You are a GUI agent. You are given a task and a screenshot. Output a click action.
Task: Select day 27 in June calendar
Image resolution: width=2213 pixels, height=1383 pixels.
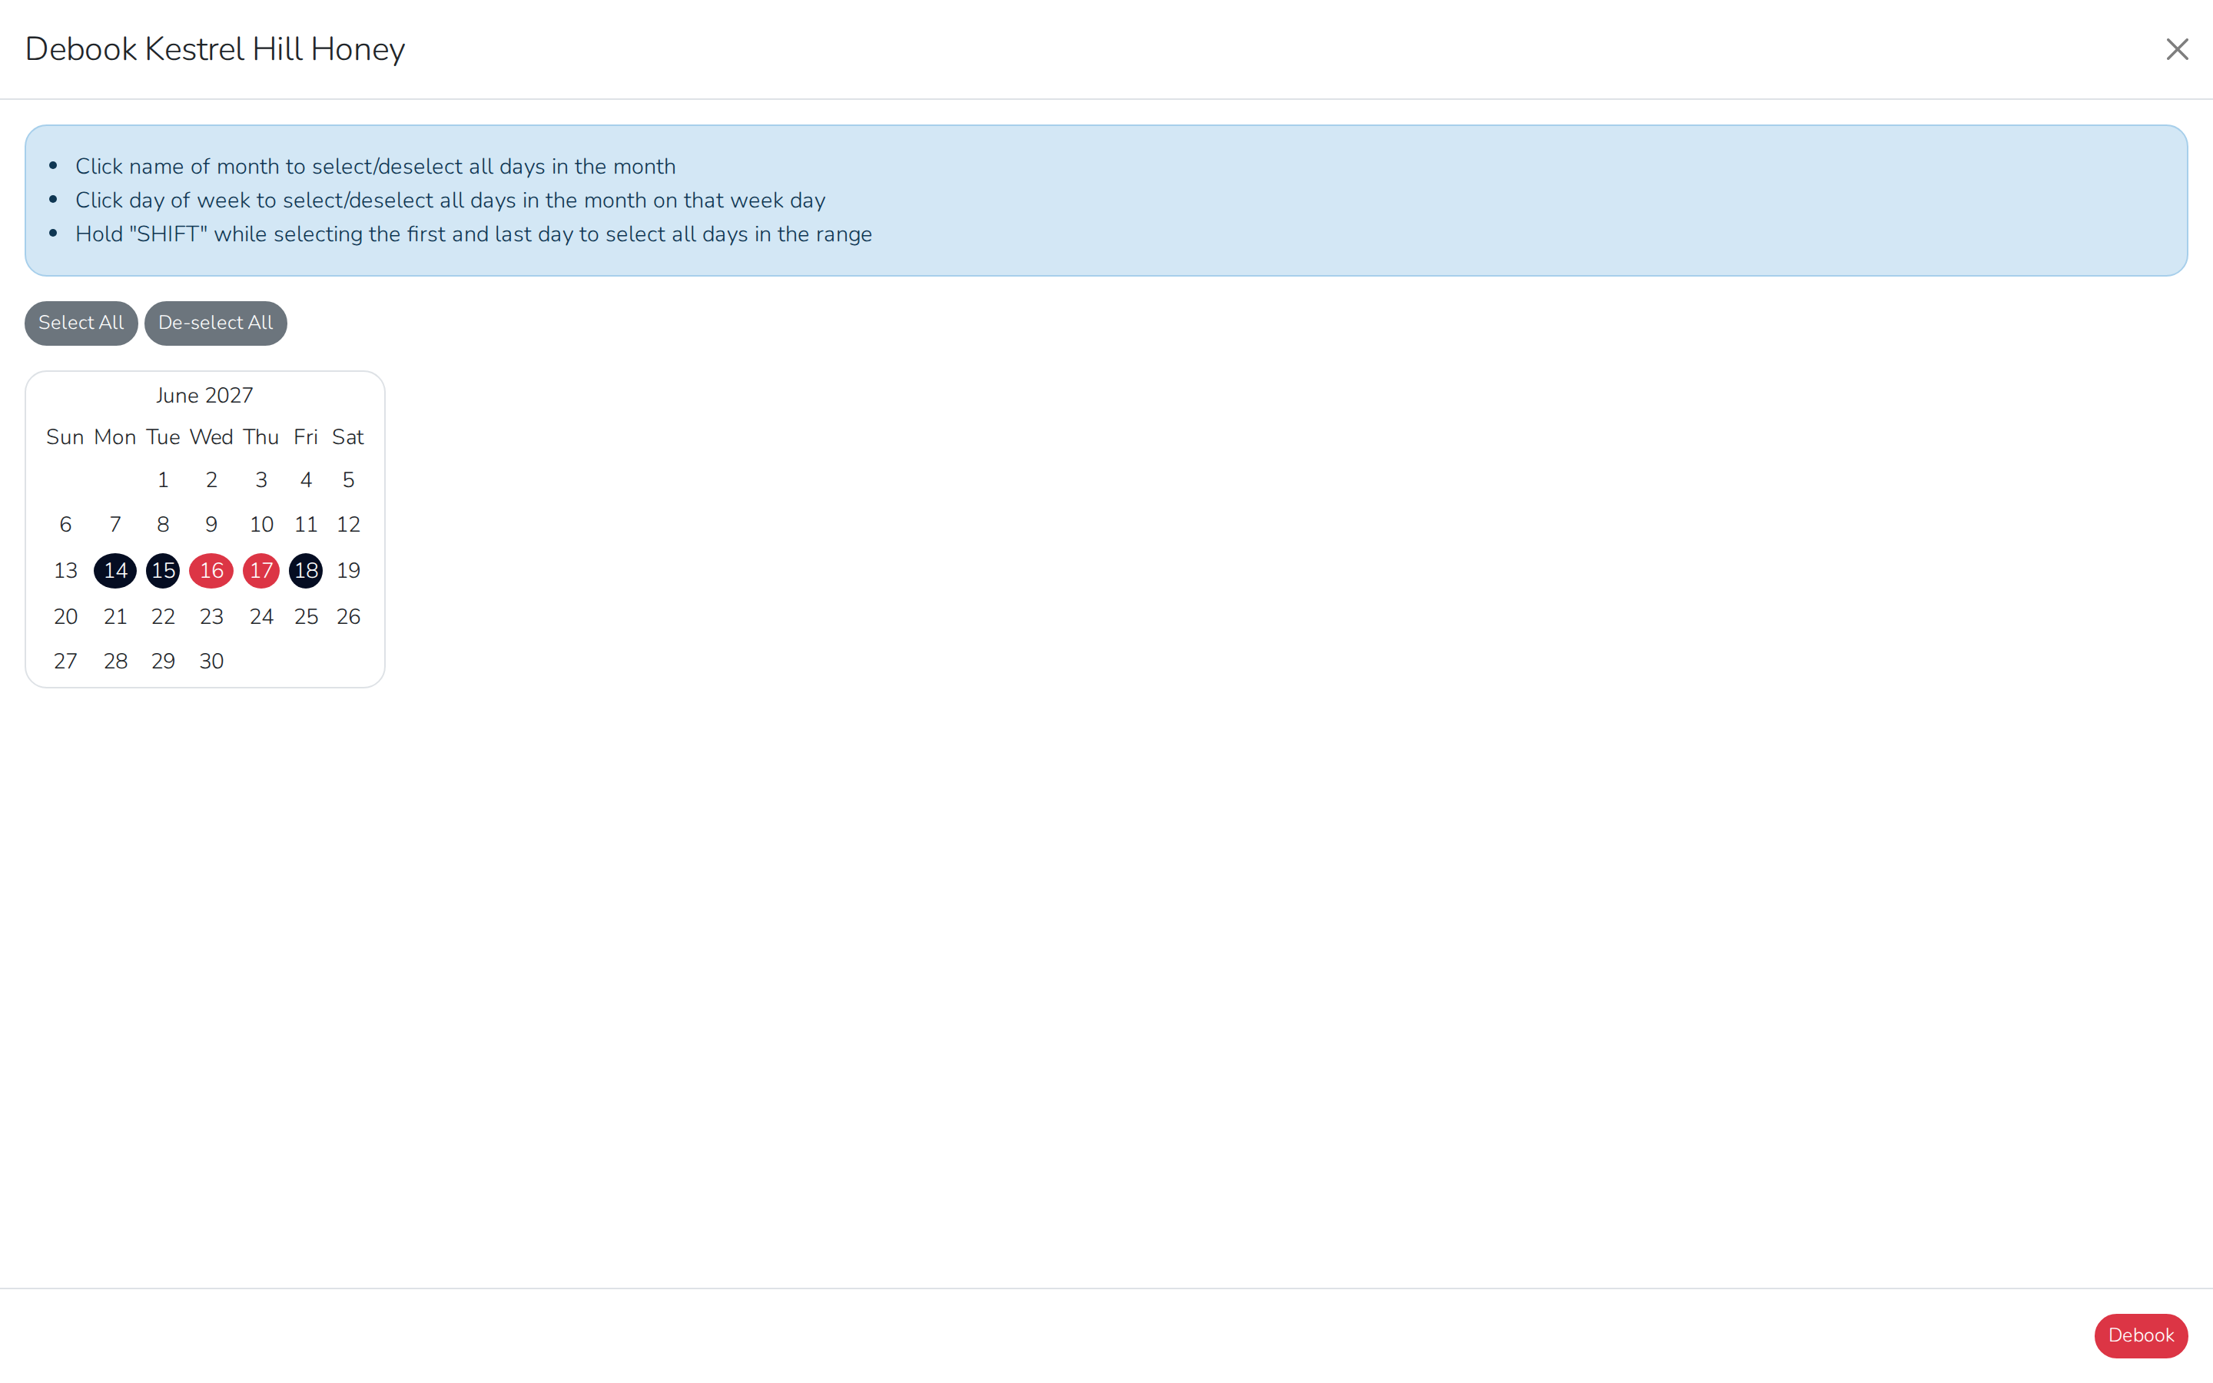pos(65,662)
